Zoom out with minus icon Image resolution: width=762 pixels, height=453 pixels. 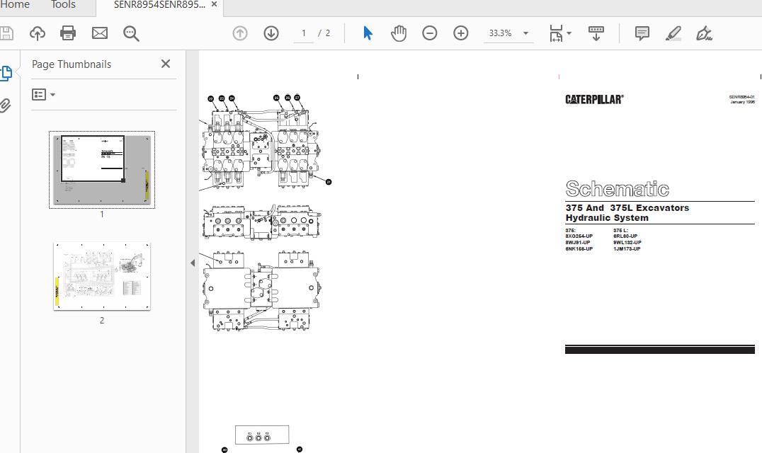click(x=430, y=33)
